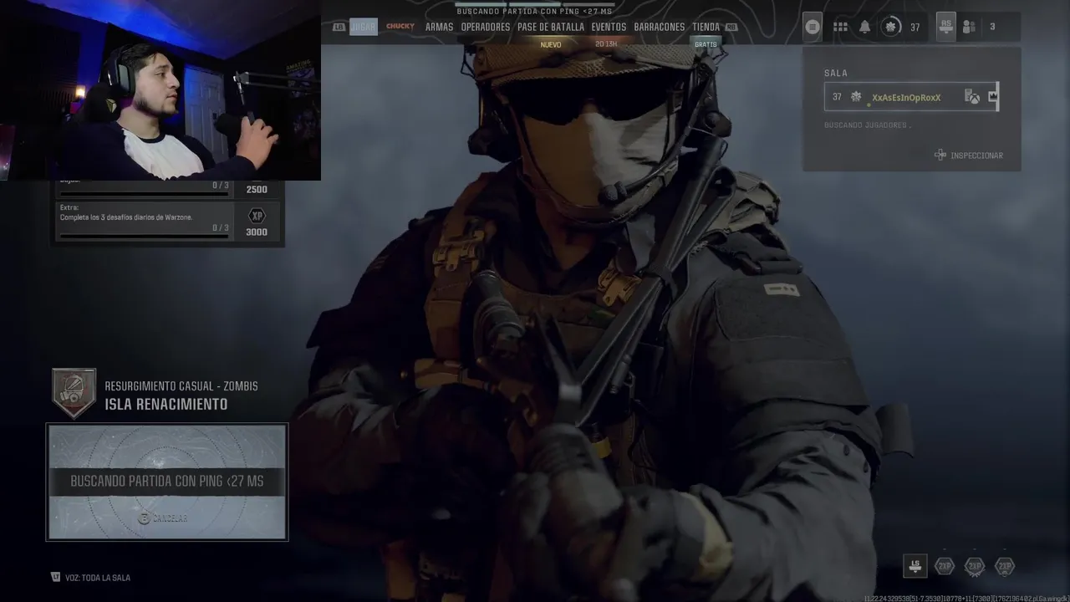
Task: Open the notifications bell
Action: [865, 27]
